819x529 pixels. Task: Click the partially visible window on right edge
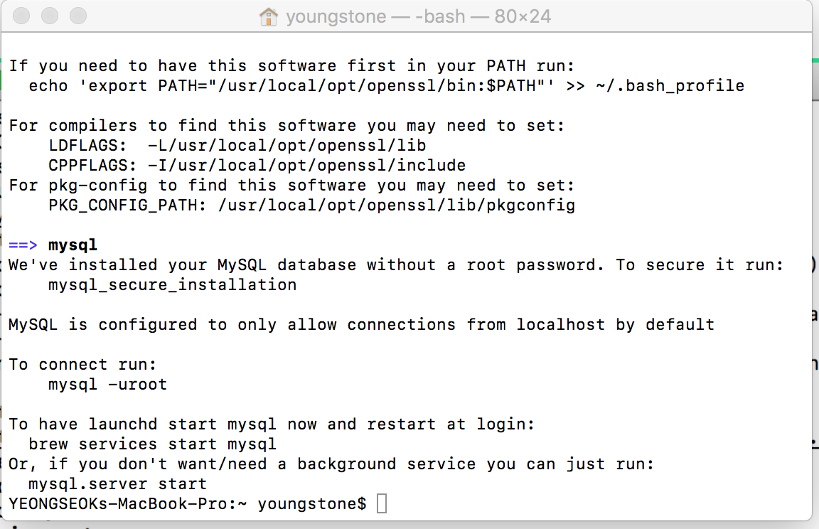click(x=815, y=284)
